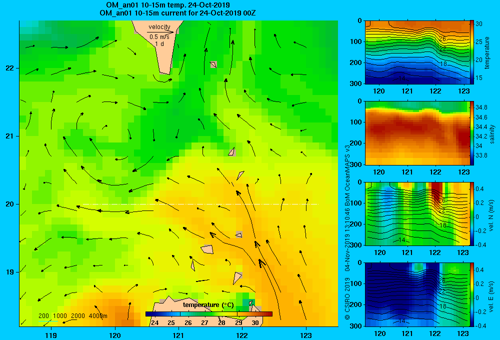500x340 pixels.
Task: Click the northward velocity section panel
Action: pos(417,213)
